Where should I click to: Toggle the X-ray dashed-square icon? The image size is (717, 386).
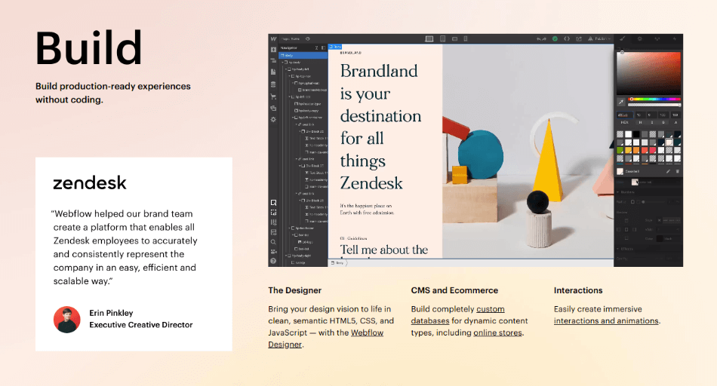pyautogui.click(x=273, y=213)
